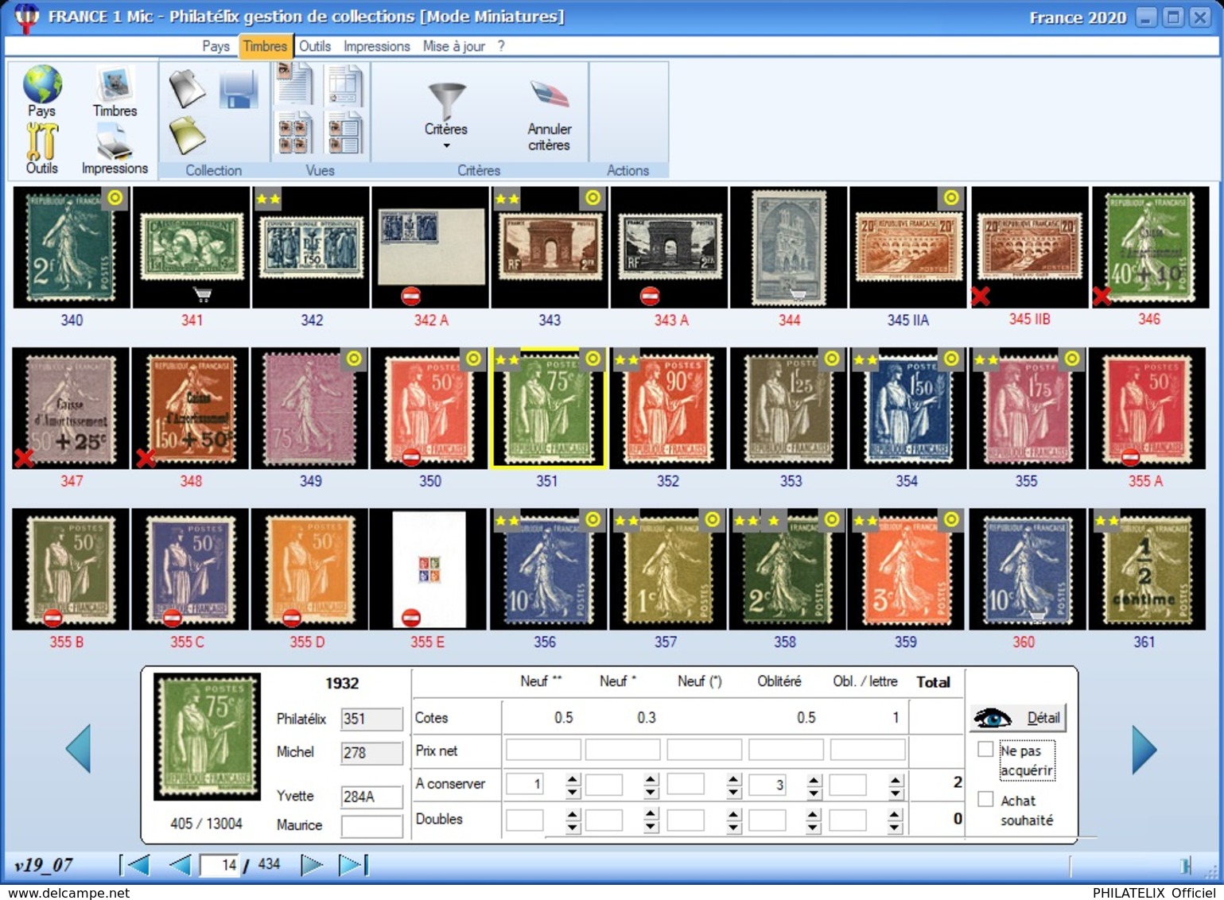Select cathedral stamp thumbnail 344

pyautogui.click(x=789, y=247)
